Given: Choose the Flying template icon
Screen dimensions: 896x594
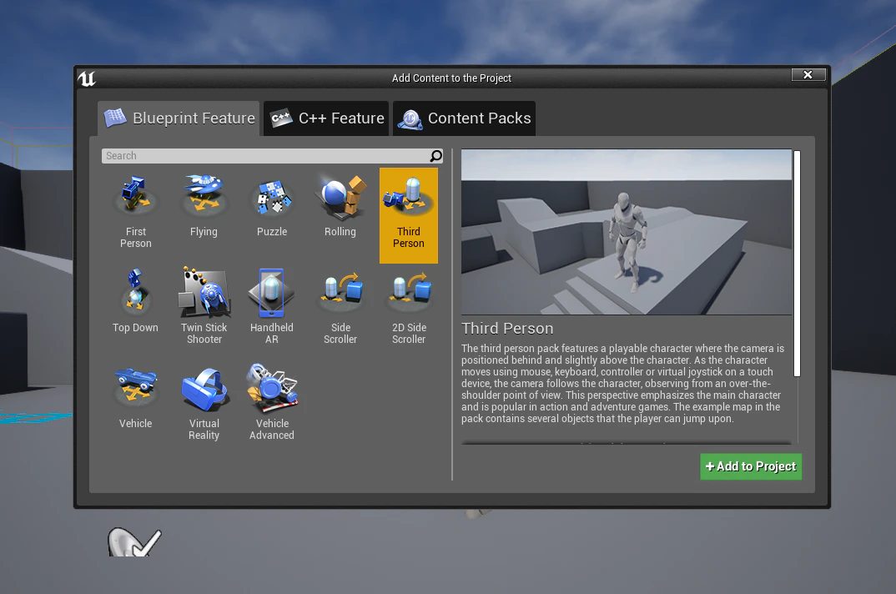Looking at the screenshot, I should pos(204,194).
